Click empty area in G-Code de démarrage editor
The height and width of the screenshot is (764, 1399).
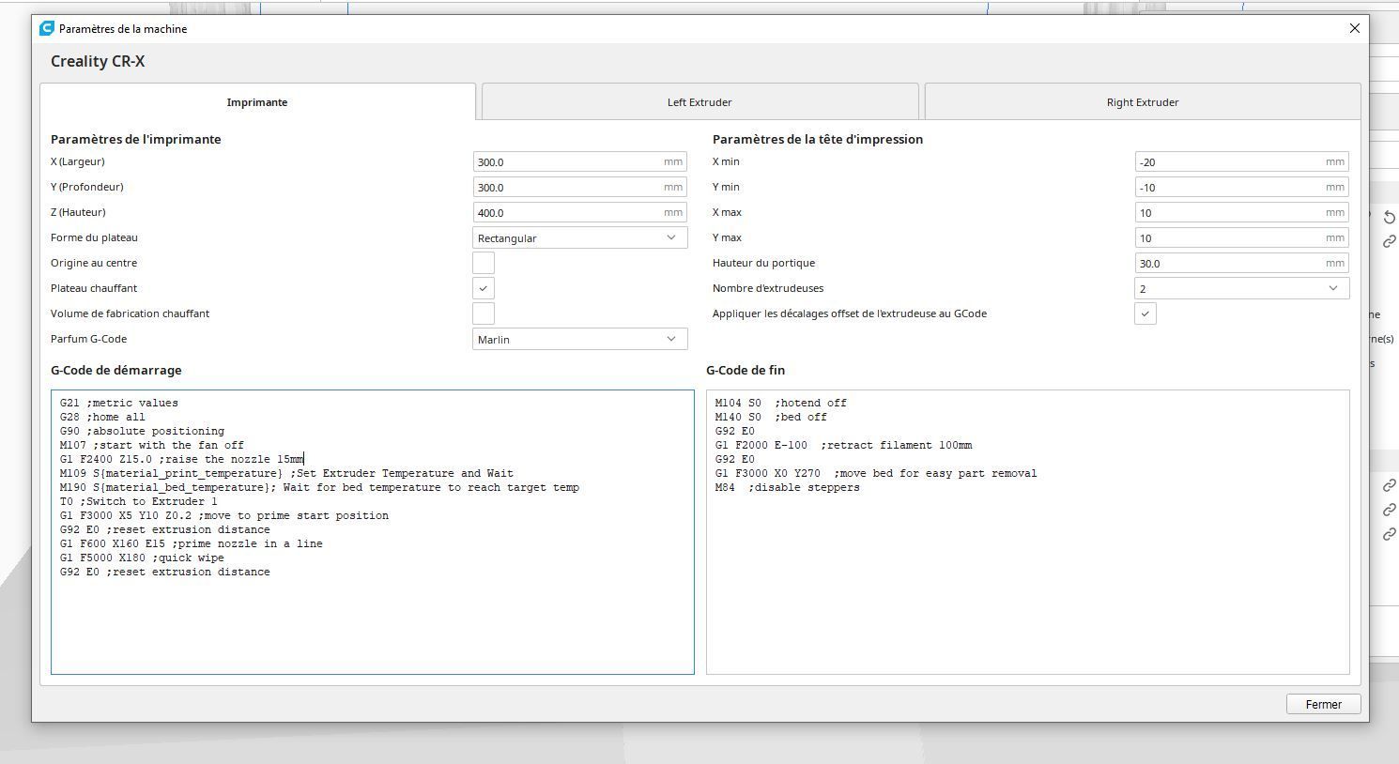(372, 624)
